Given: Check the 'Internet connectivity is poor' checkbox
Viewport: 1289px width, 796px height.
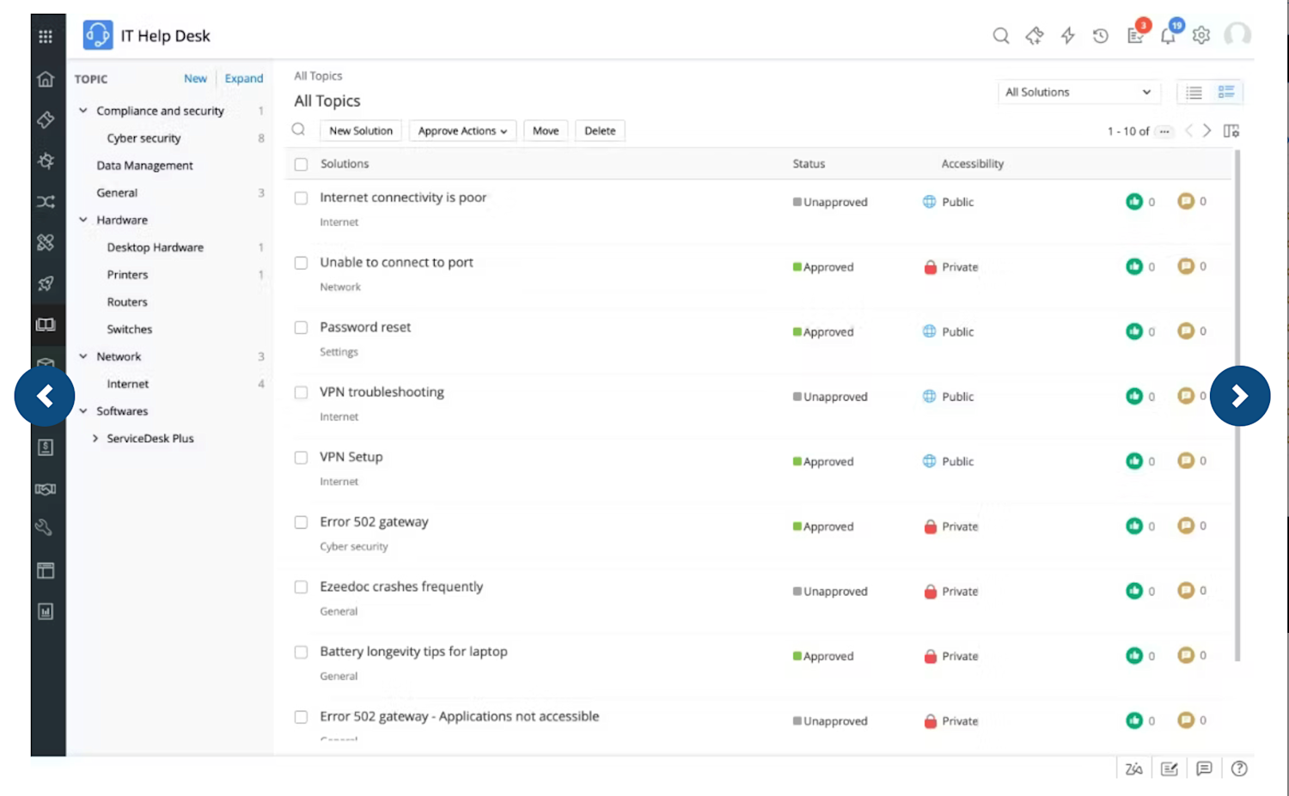Looking at the screenshot, I should [x=301, y=198].
